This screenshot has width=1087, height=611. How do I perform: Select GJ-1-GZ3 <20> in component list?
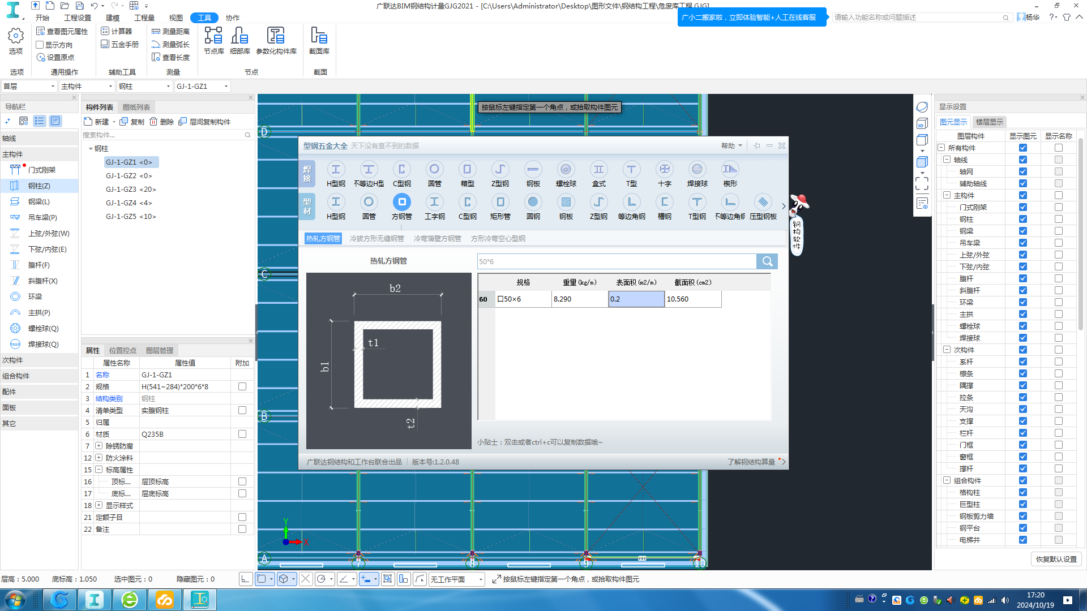coord(131,190)
